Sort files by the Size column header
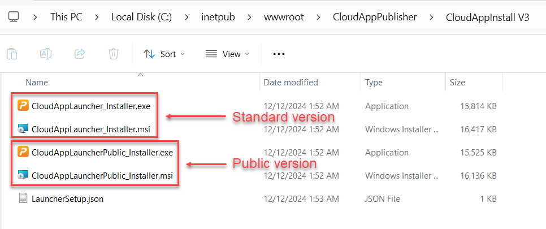 tap(457, 83)
